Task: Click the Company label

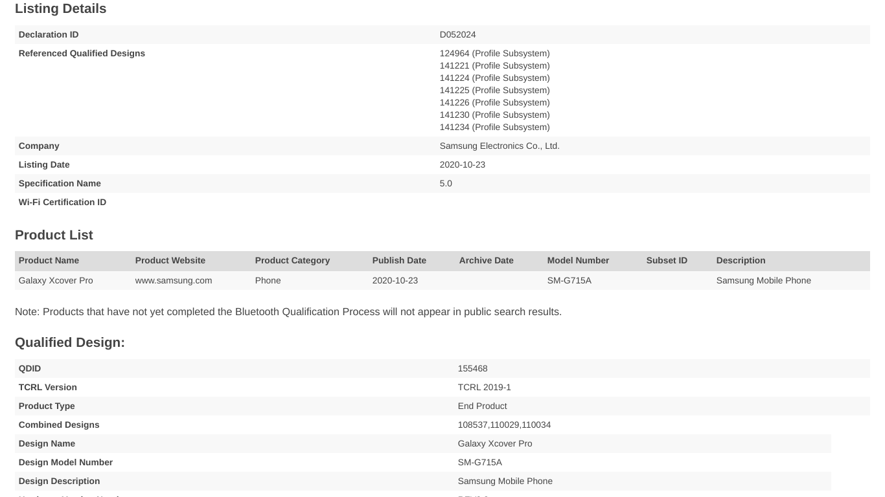Action: click(x=39, y=146)
